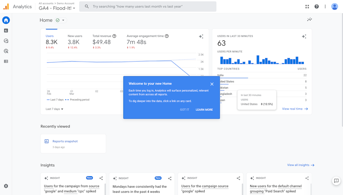The width and height of the screenshot is (343, 195).
Task: Share the Paid Search insight
Action: pos(307,178)
